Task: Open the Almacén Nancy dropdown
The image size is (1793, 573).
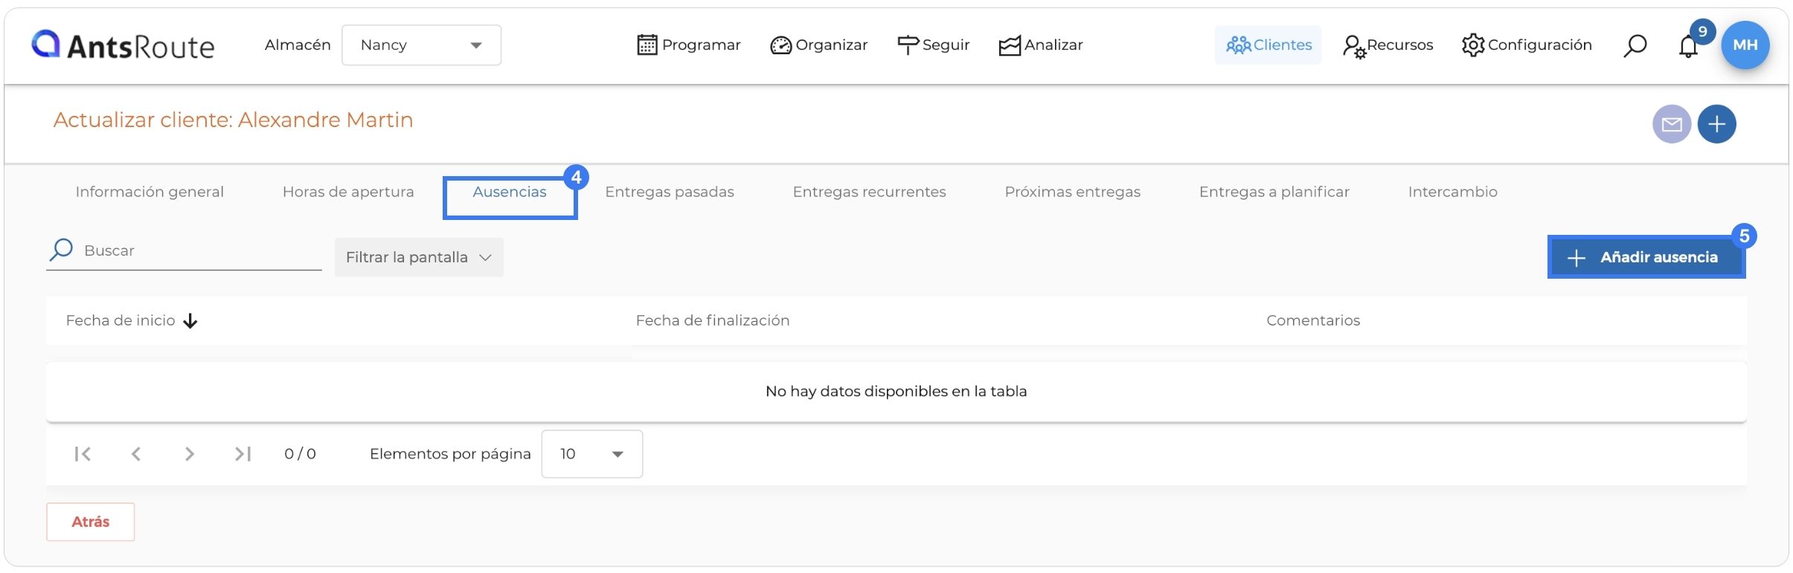Action: point(421,45)
